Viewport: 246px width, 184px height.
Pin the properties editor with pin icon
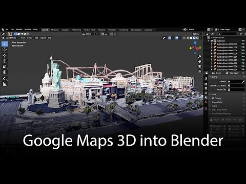243,73
